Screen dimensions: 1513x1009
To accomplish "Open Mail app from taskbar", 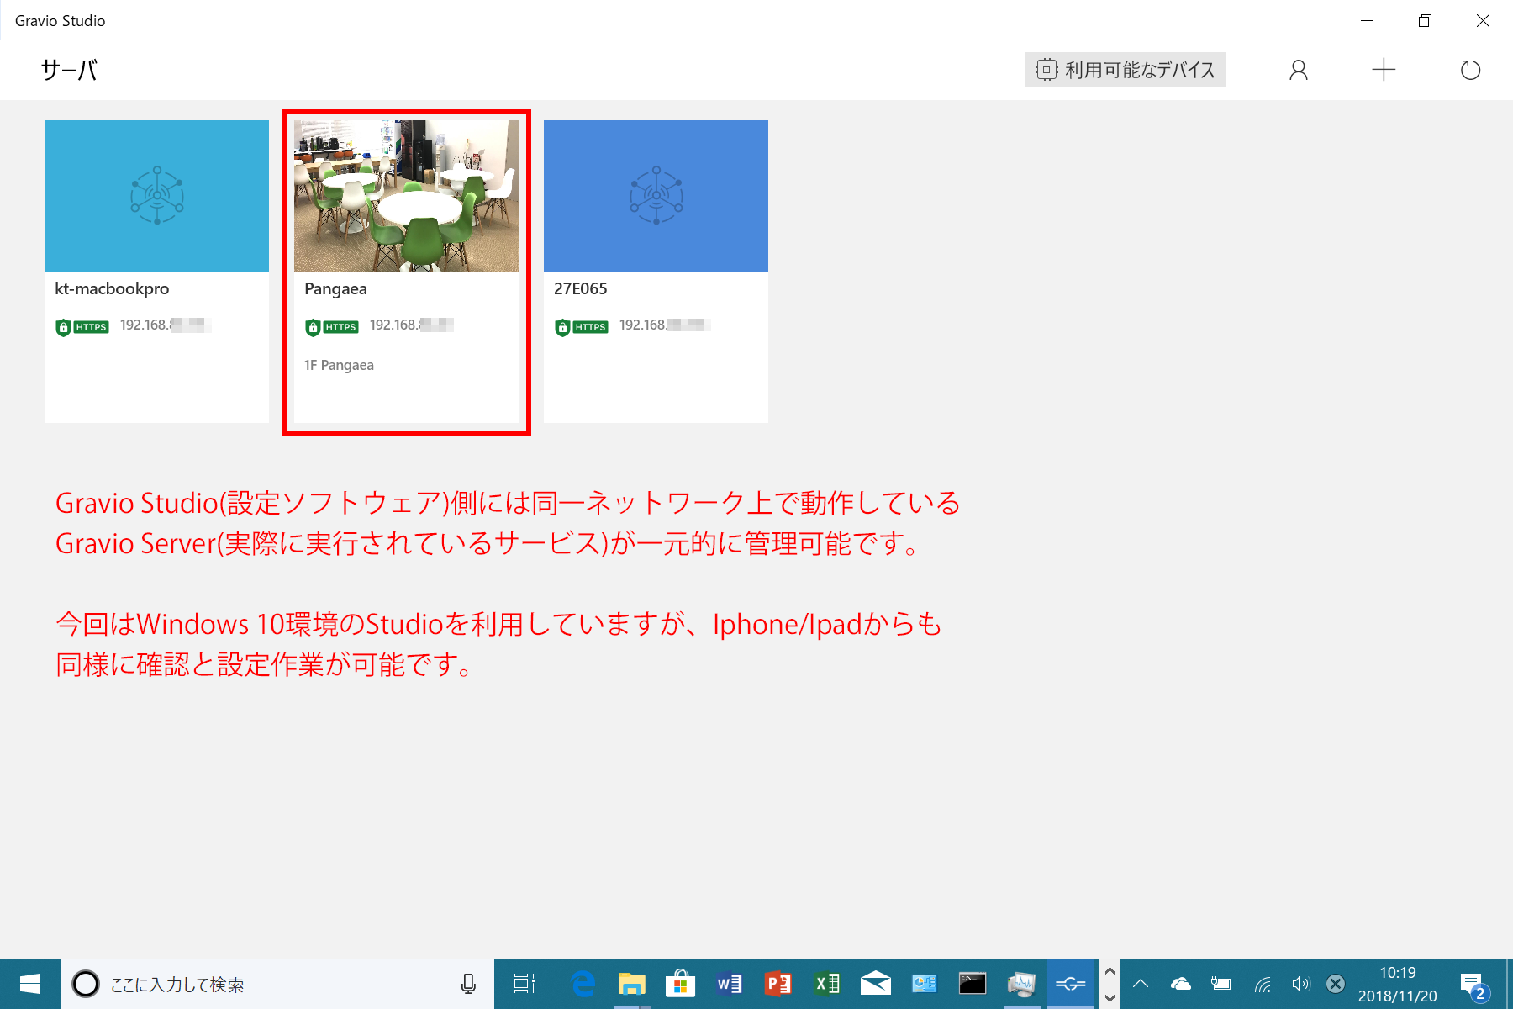I will (x=875, y=984).
